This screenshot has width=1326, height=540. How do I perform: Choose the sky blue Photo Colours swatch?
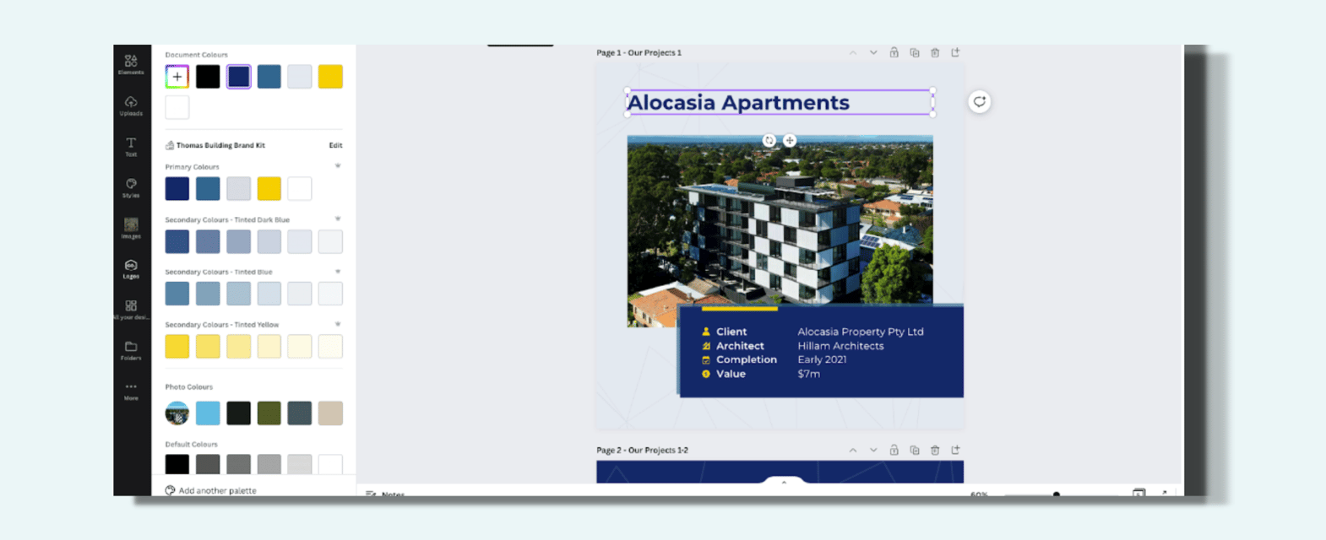pos(208,413)
